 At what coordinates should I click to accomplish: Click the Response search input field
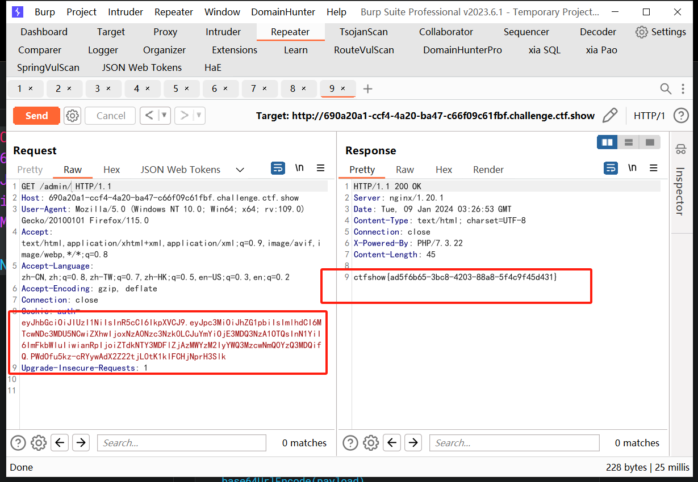[x=514, y=443]
